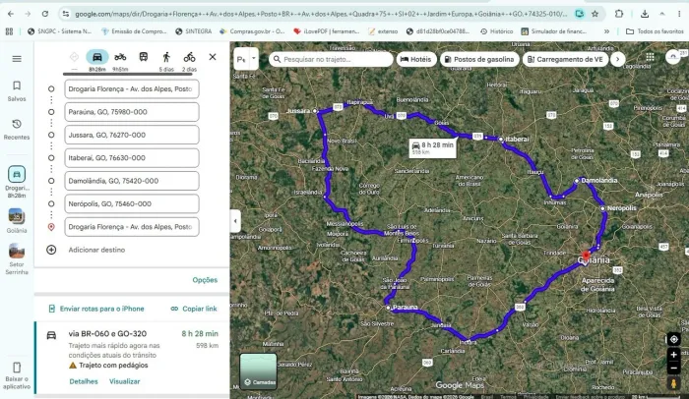Open browser three-dot menu
Image resolution: width=689 pixels, height=399 pixels.
679,14
